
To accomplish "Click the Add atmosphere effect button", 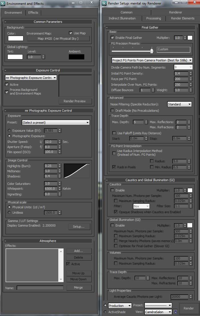I will [79, 251].
